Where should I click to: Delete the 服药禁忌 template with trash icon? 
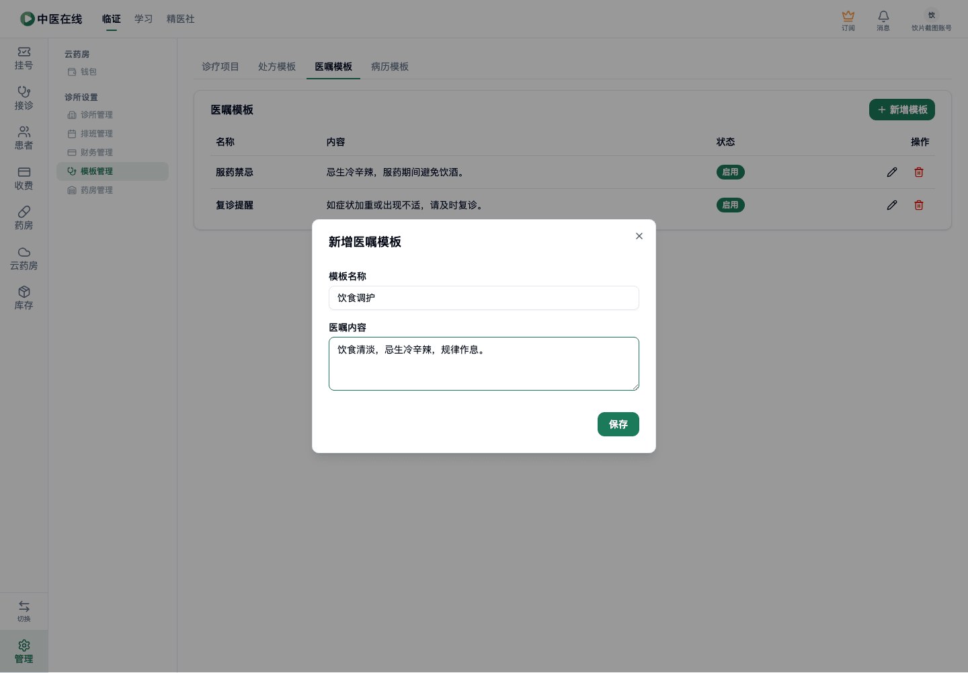(919, 172)
